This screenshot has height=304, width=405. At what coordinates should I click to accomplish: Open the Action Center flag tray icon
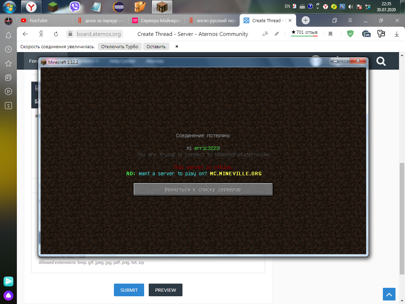[x=359, y=7]
